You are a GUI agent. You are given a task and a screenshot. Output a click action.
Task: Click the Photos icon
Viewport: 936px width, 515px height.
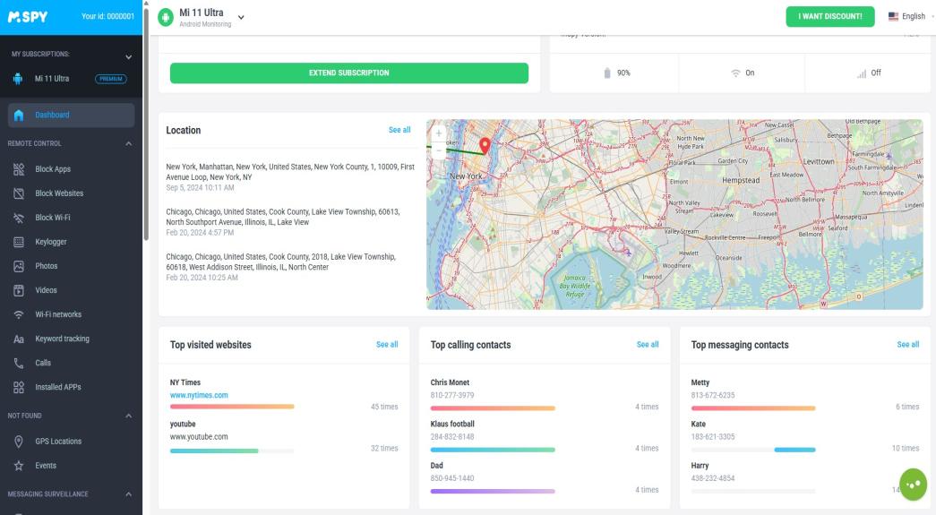(x=19, y=266)
